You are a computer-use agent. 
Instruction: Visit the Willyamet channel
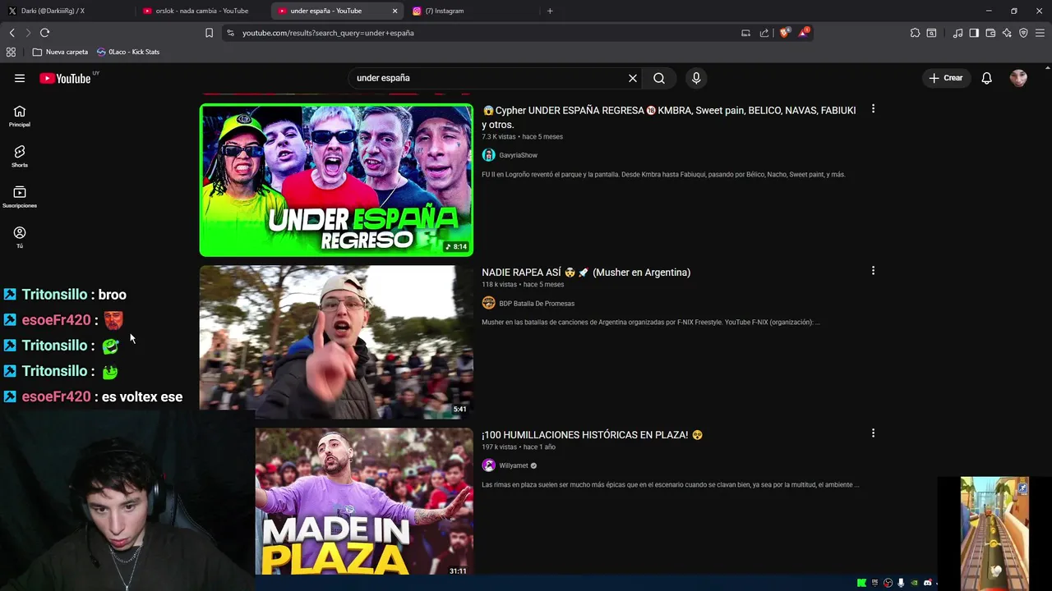pyautogui.click(x=514, y=465)
